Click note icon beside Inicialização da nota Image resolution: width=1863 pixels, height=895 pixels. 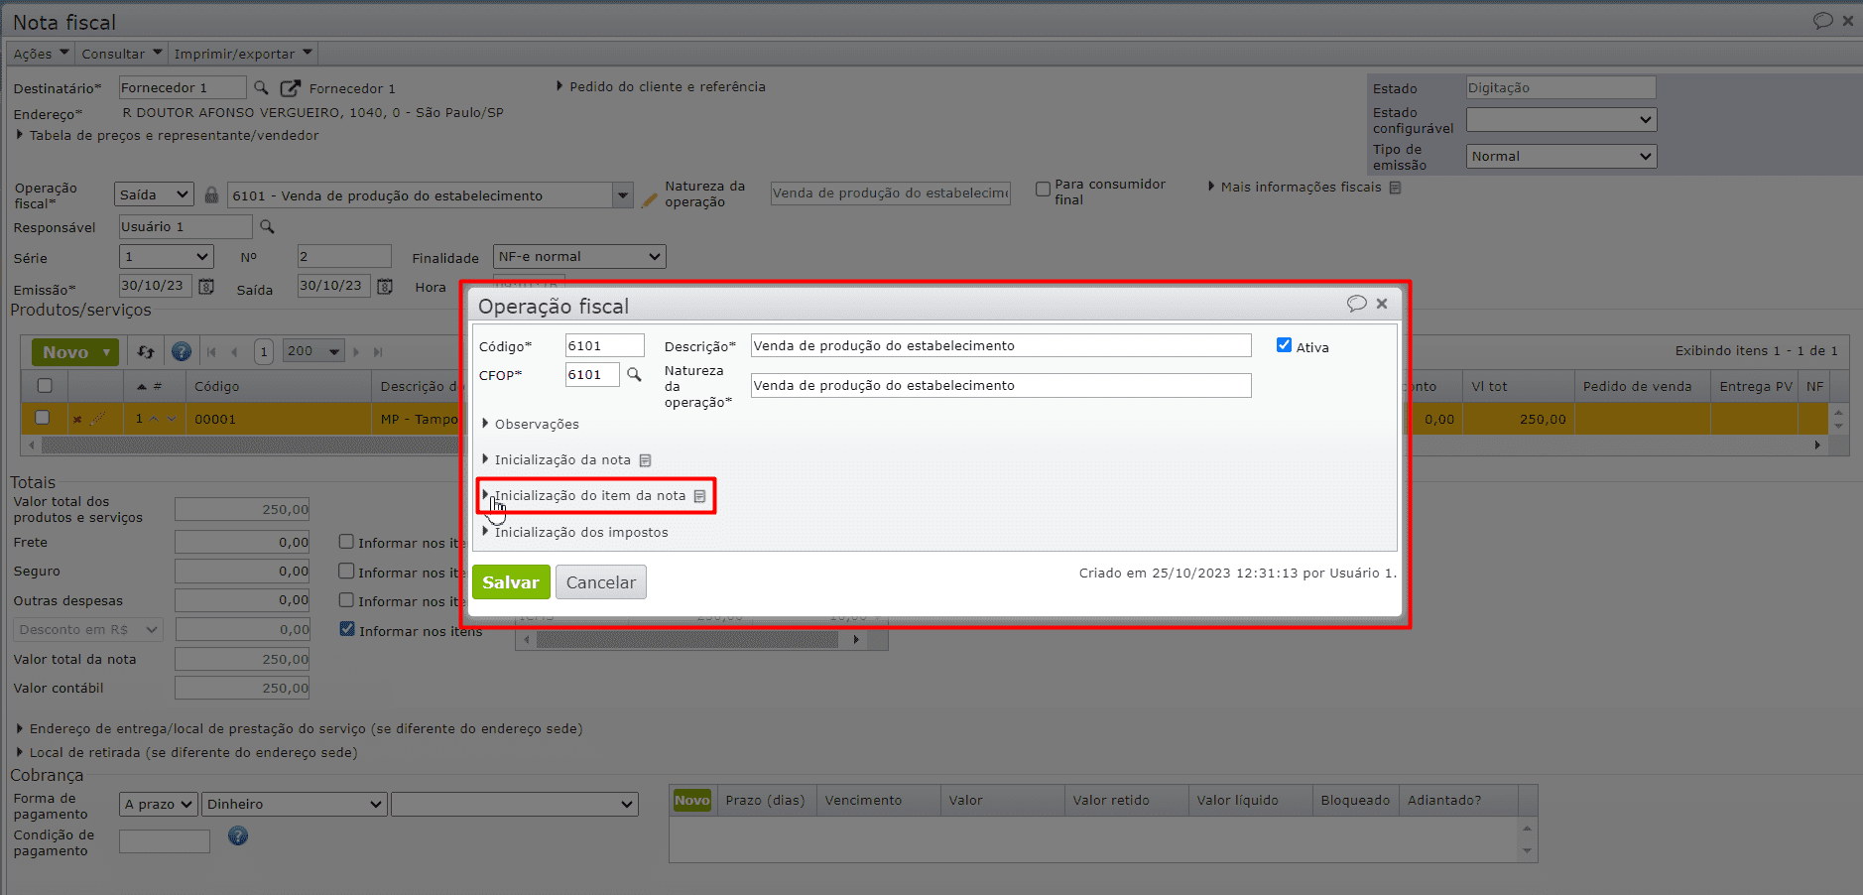(x=645, y=460)
